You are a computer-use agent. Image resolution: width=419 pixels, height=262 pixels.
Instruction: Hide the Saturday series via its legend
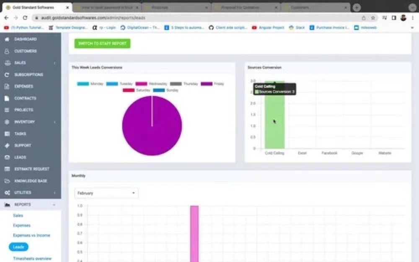137,89
